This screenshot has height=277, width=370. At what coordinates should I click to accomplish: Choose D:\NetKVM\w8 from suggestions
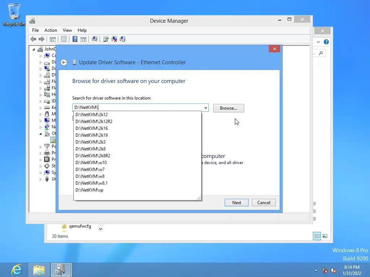(x=137, y=176)
